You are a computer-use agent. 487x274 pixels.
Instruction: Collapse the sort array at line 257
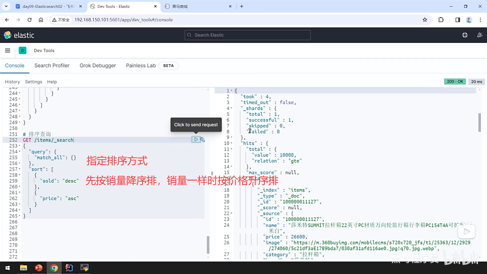(x=20, y=169)
